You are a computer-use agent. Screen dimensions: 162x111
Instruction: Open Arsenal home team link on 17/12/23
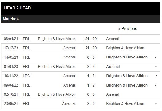click(69, 48)
